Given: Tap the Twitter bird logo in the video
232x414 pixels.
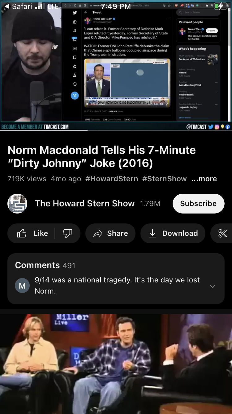Looking at the screenshot, I should tap(75, 13).
